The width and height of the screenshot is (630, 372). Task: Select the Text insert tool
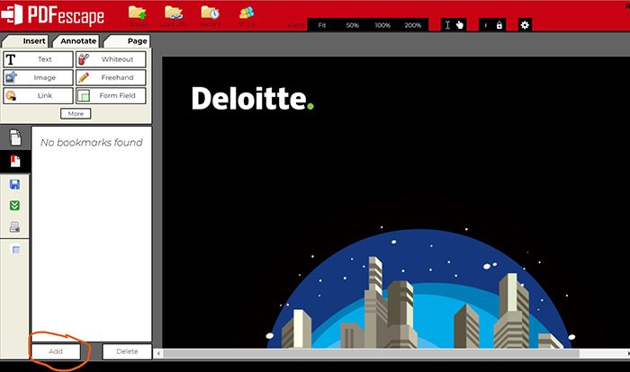tap(38, 59)
